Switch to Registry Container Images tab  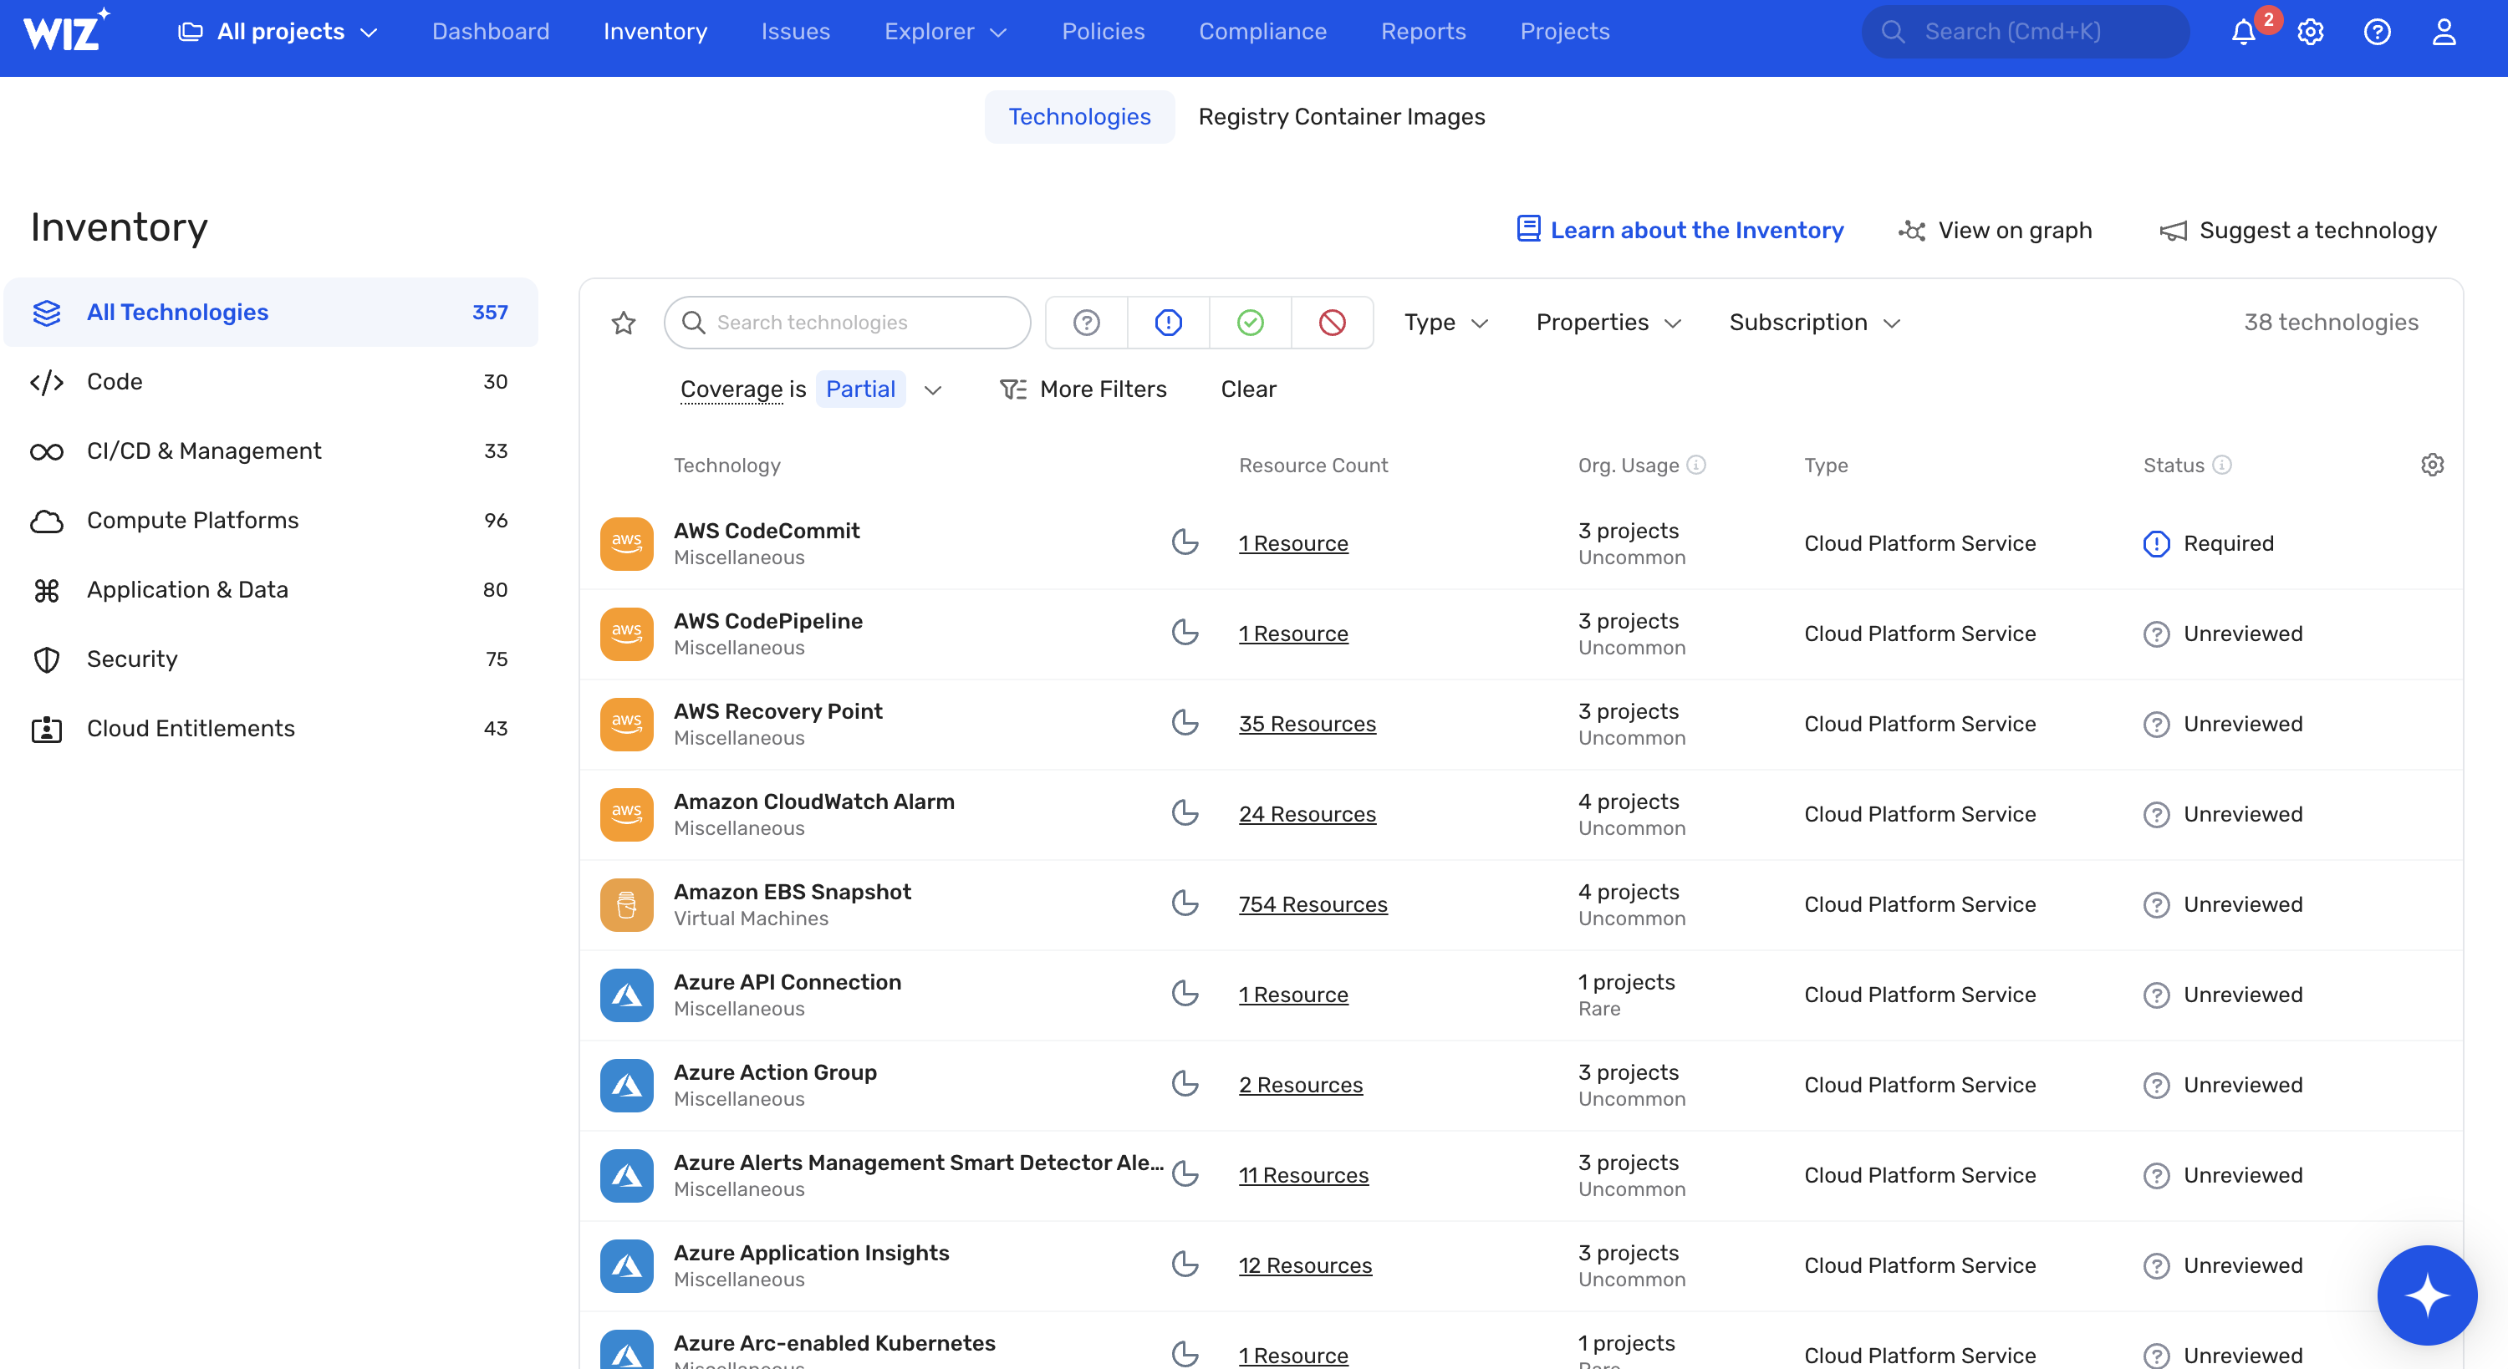click(1341, 117)
